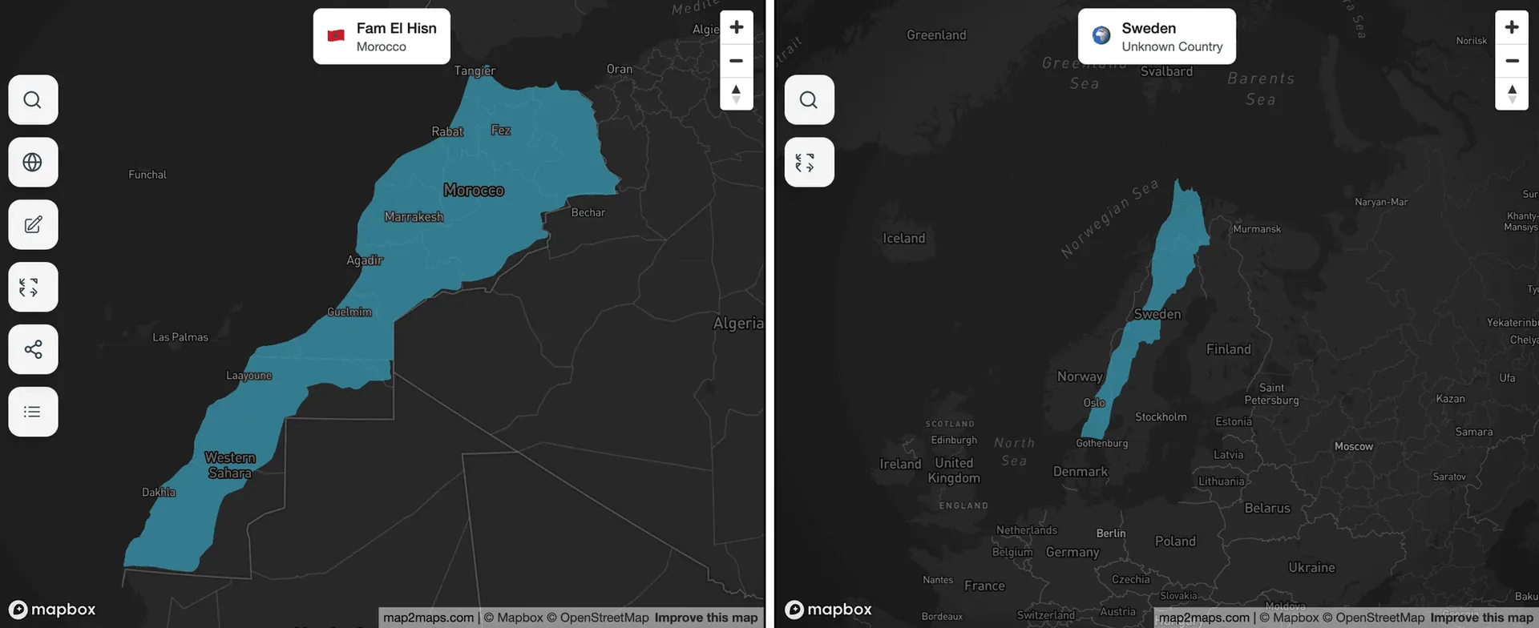Zoom in on the left Morocco map
The image size is (1539, 628).
pyautogui.click(x=737, y=27)
